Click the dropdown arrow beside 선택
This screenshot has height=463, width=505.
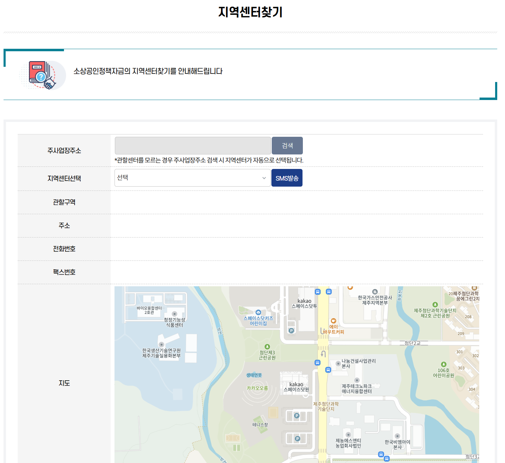pyautogui.click(x=264, y=178)
